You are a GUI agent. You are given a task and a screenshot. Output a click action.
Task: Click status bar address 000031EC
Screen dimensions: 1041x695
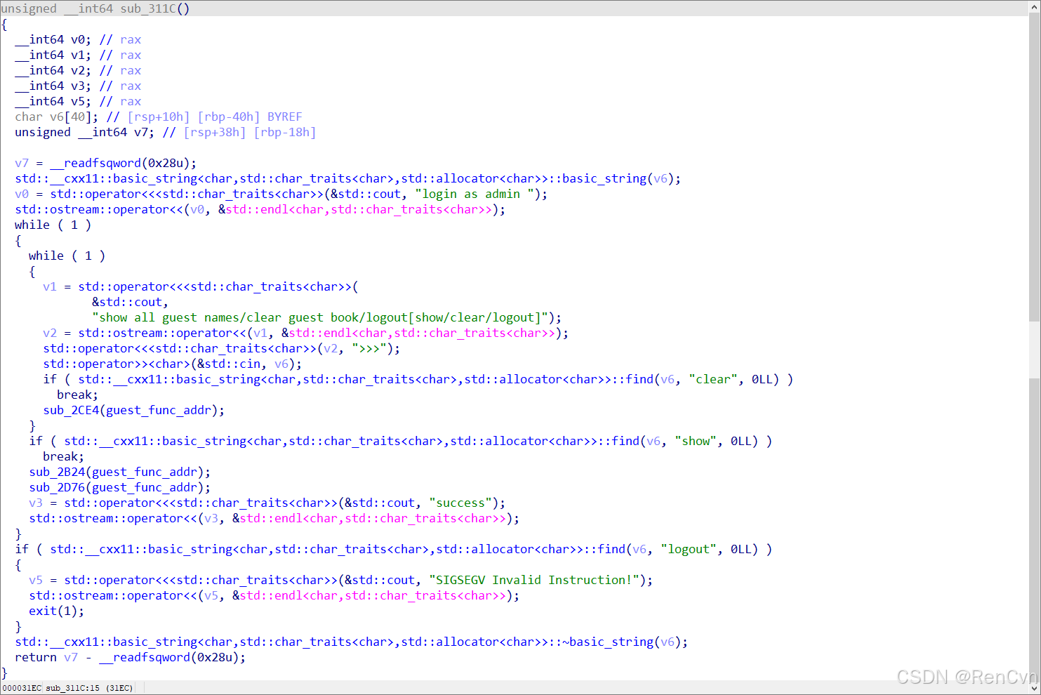click(22, 688)
